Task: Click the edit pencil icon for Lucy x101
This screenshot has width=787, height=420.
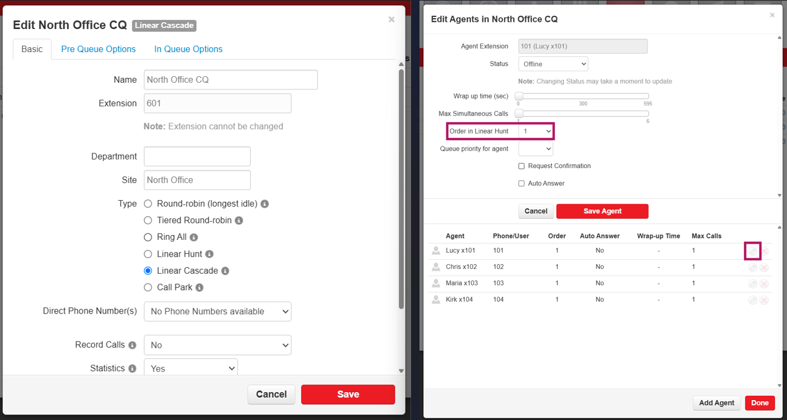Action: coord(753,251)
